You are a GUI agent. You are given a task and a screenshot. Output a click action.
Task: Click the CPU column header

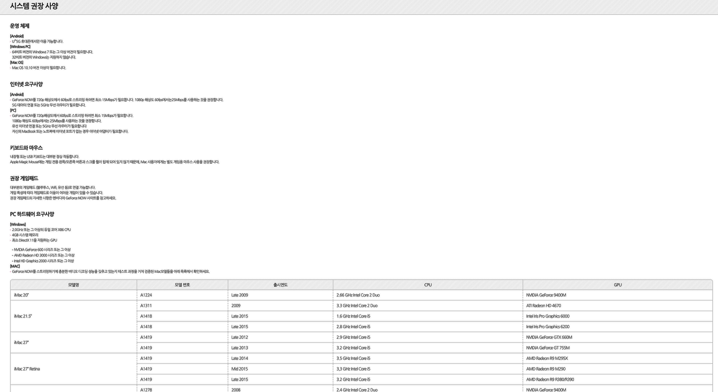[428, 285]
